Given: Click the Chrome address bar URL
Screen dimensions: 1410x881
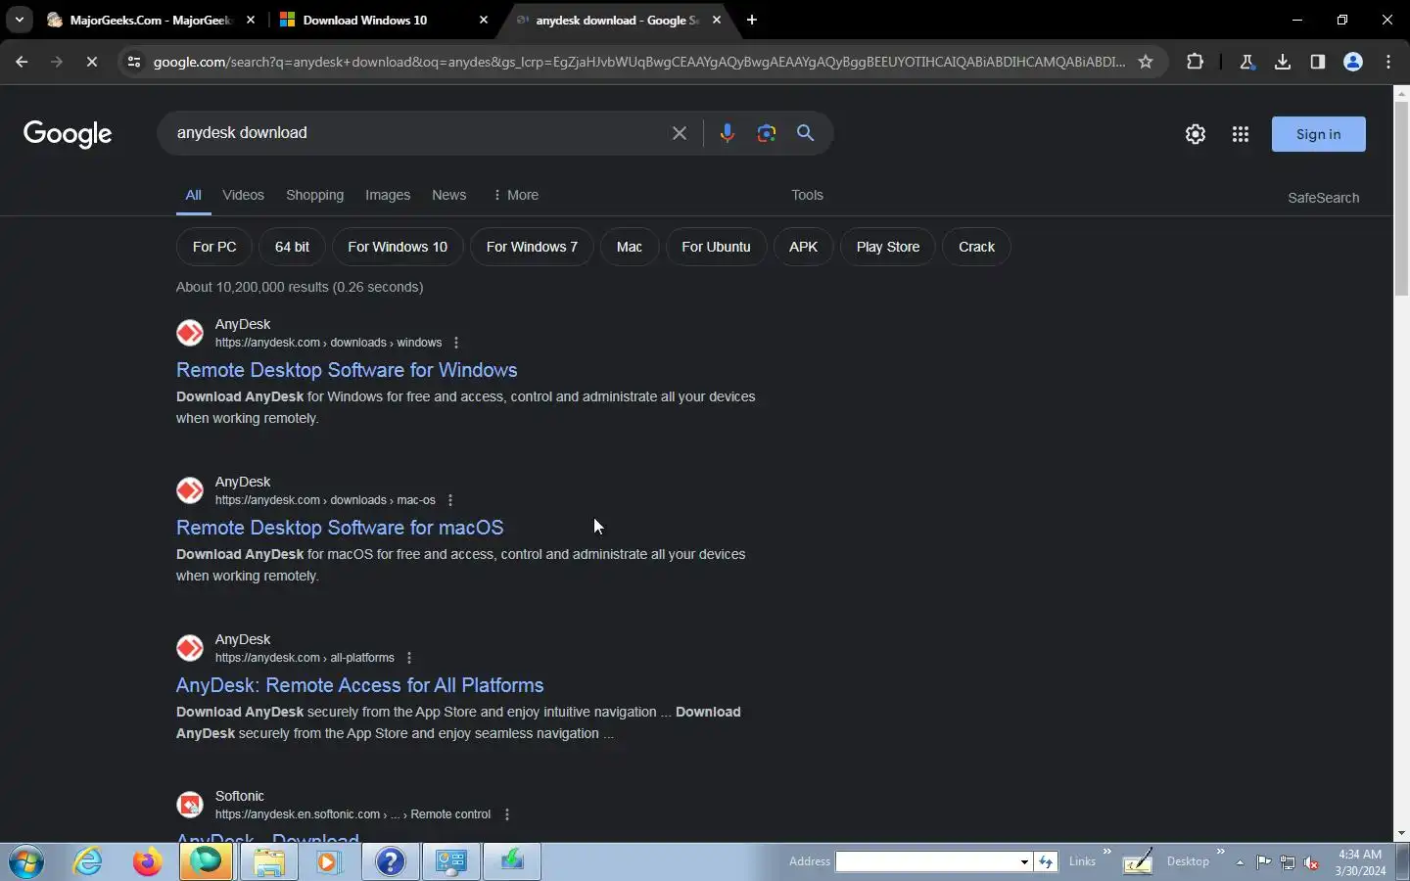Looking at the screenshot, I should pyautogui.click(x=638, y=62).
